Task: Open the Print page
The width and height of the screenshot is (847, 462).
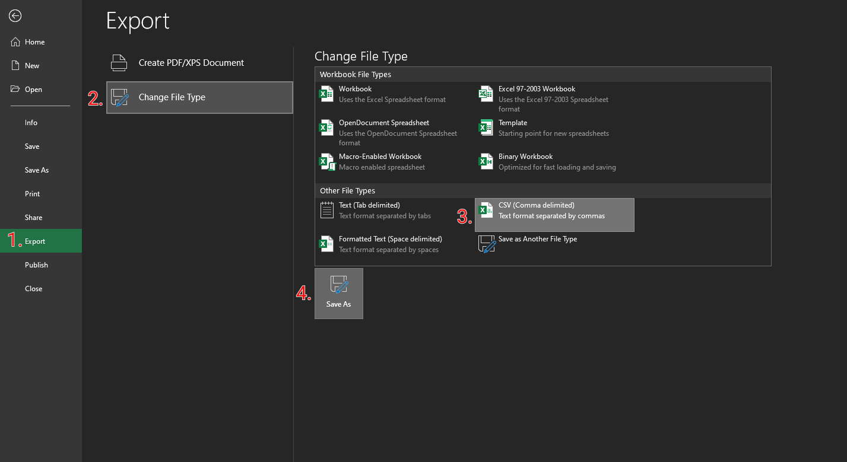Action: (x=41, y=194)
